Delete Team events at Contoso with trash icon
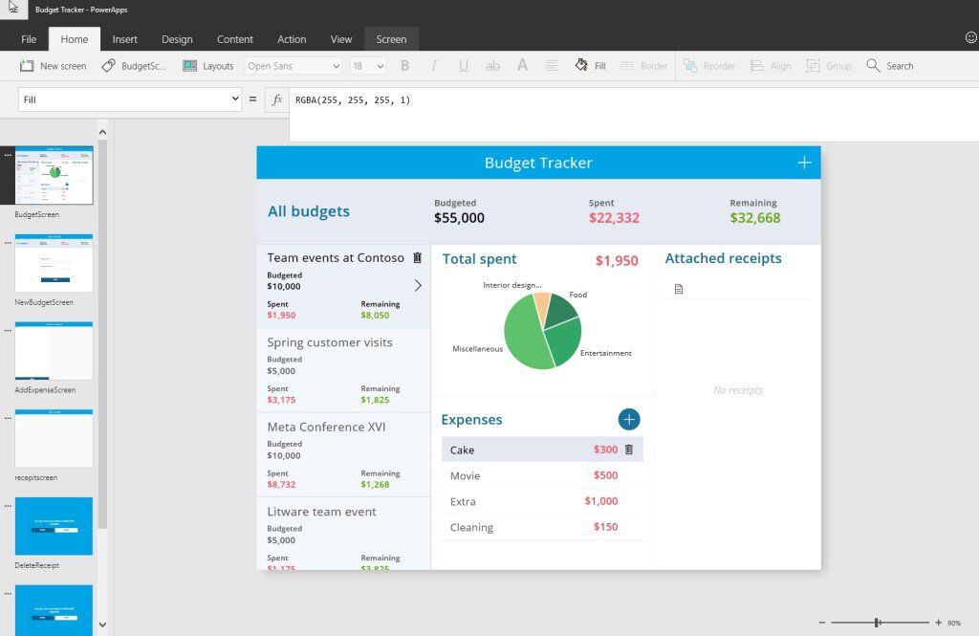This screenshot has height=636, width=979. pos(417,257)
